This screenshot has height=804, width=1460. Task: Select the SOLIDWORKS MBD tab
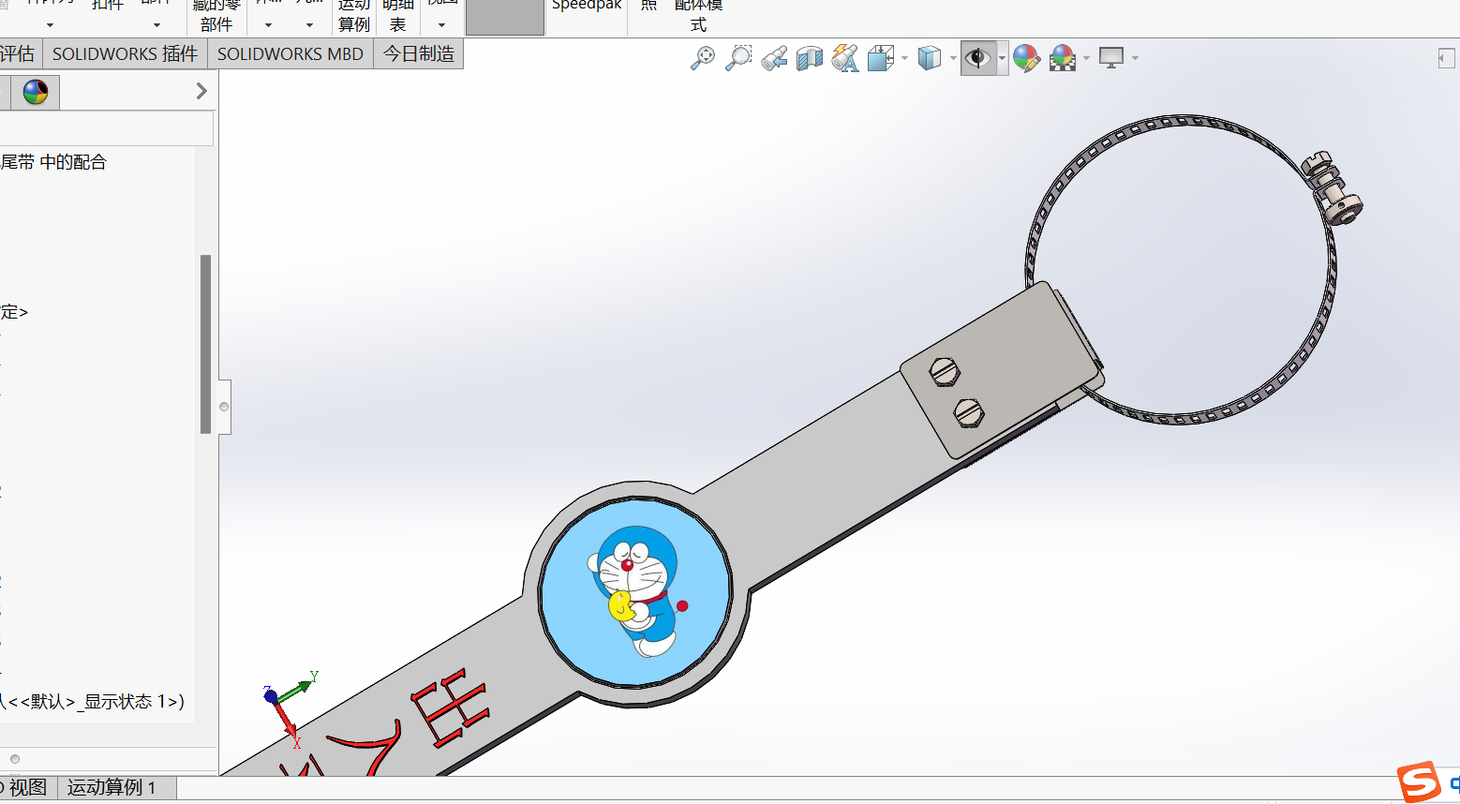click(291, 54)
